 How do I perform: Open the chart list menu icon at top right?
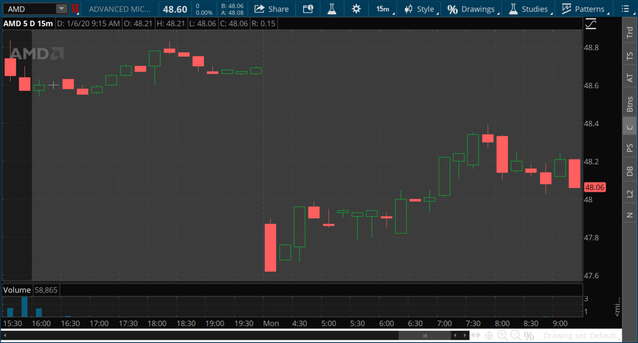tap(625, 9)
